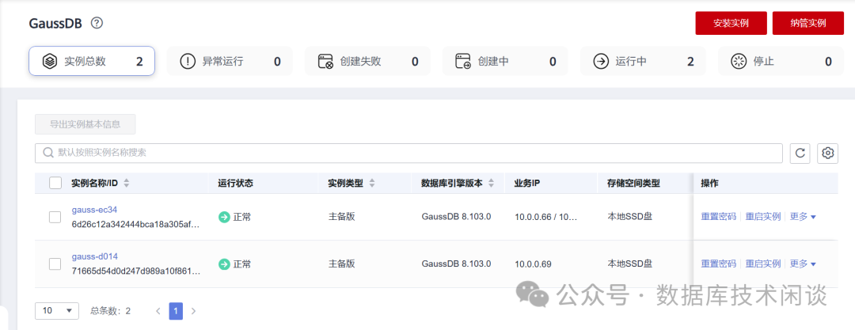Click the 安装实例 button
Image resolution: width=855 pixels, height=330 pixels.
pos(731,23)
